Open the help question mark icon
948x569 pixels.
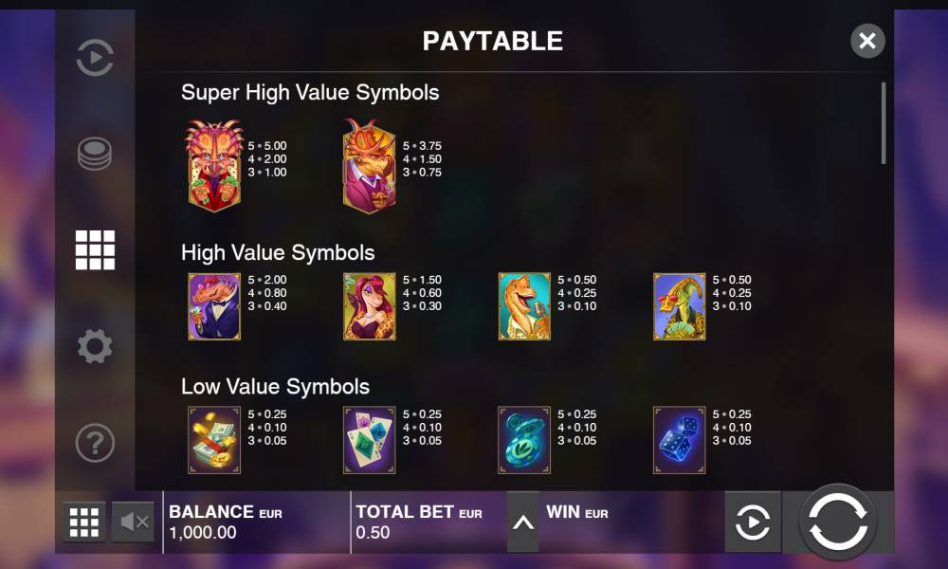click(x=95, y=443)
